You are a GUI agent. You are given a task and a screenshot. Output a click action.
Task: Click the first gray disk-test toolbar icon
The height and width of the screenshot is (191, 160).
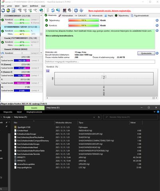click(20, 10)
